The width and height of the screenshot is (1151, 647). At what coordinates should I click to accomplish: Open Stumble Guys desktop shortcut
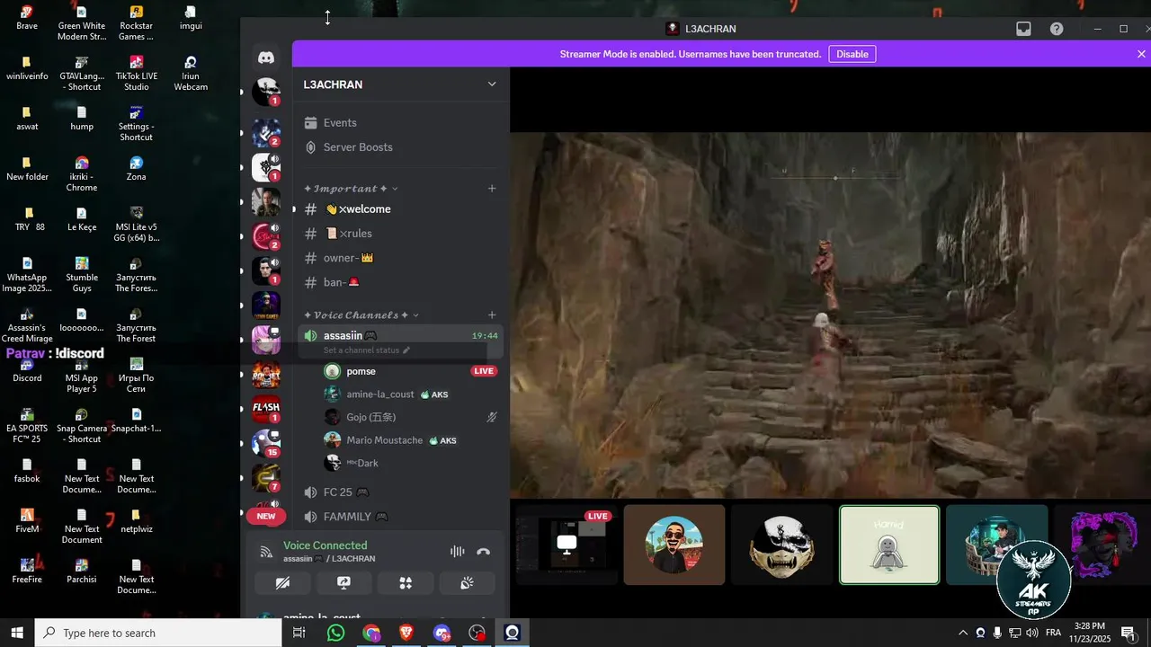click(x=82, y=275)
